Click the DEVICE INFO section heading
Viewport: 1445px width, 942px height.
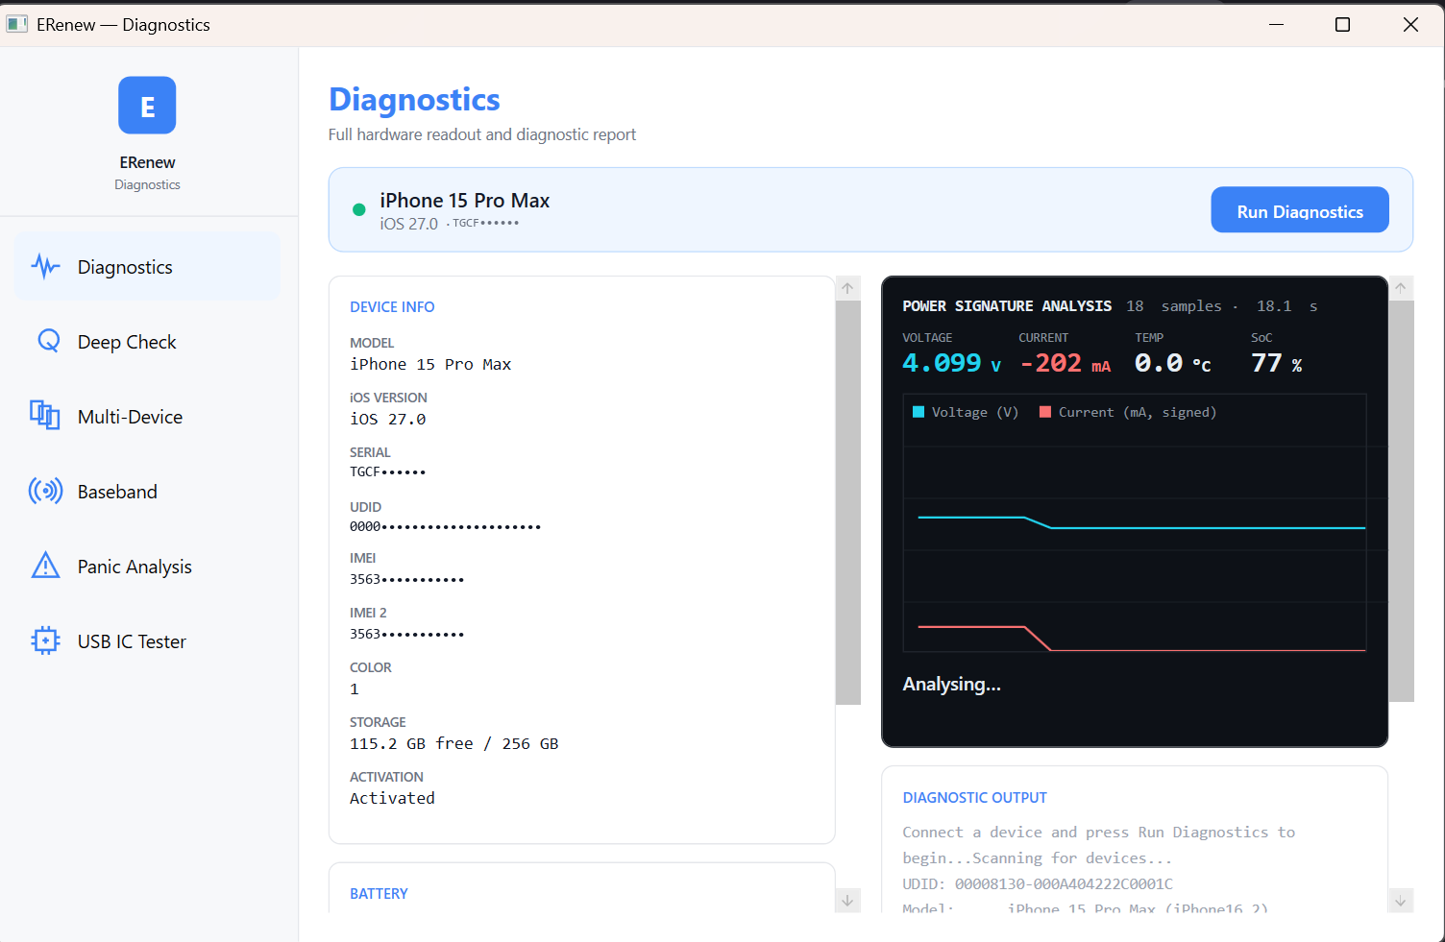[392, 307]
